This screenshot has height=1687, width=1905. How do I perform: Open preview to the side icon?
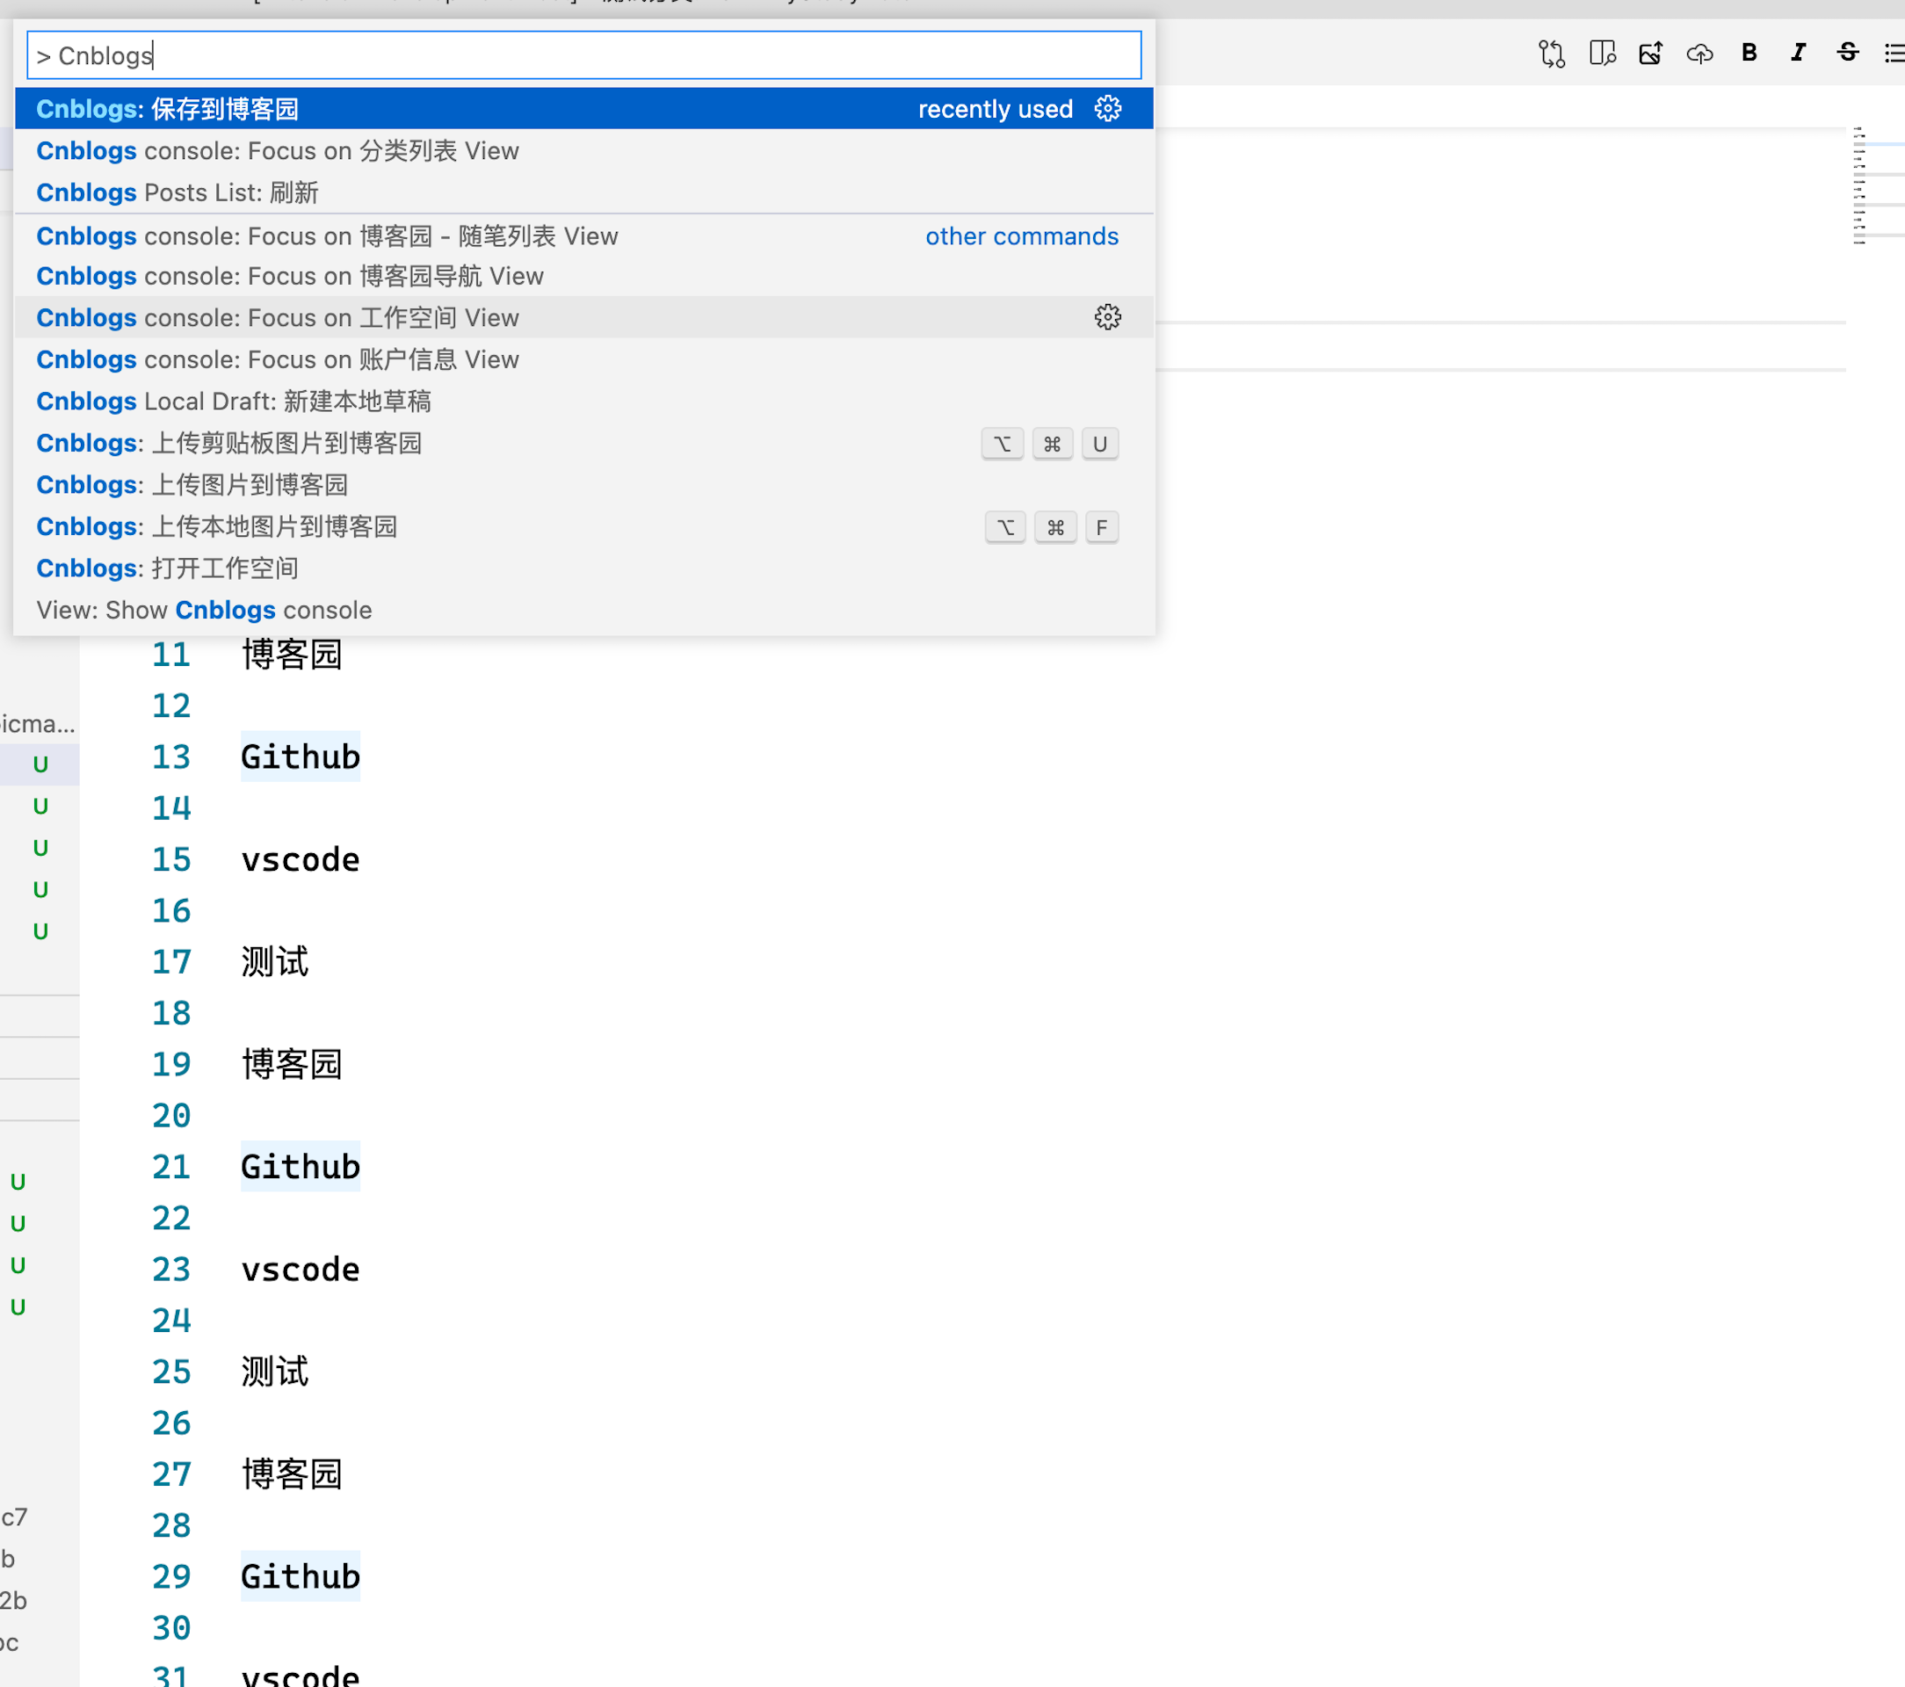pyautogui.click(x=1601, y=53)
